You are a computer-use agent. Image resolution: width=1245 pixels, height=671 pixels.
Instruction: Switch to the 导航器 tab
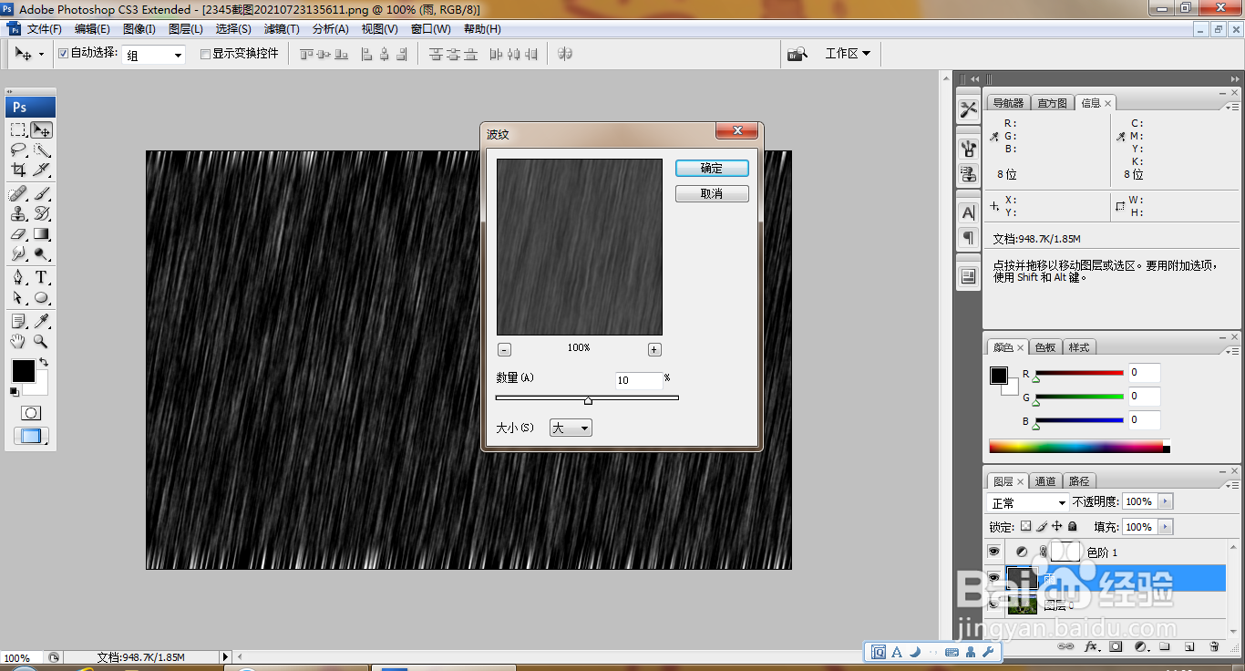1008,103
